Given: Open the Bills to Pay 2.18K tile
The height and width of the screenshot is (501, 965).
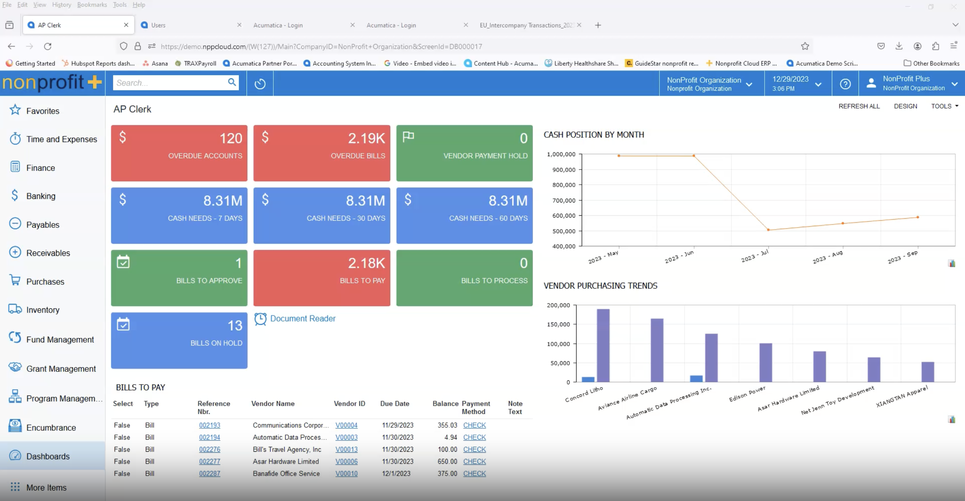Looking at the screenshot, I should [322, 278].
